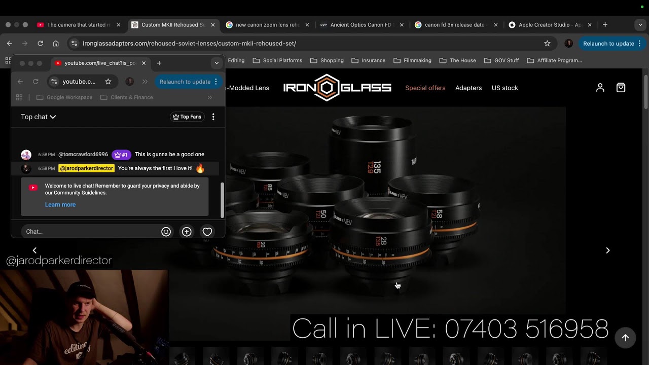The width and height of the screenshot is (649, 365).
Task: Open new tab in main Chrome window
Action: pyautogui.click(x=605, y=25)
